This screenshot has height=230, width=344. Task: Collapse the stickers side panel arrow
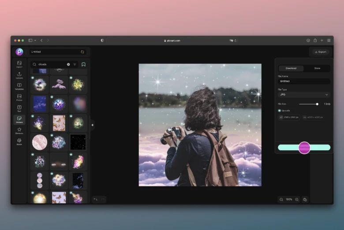click(x=92, y=125)
